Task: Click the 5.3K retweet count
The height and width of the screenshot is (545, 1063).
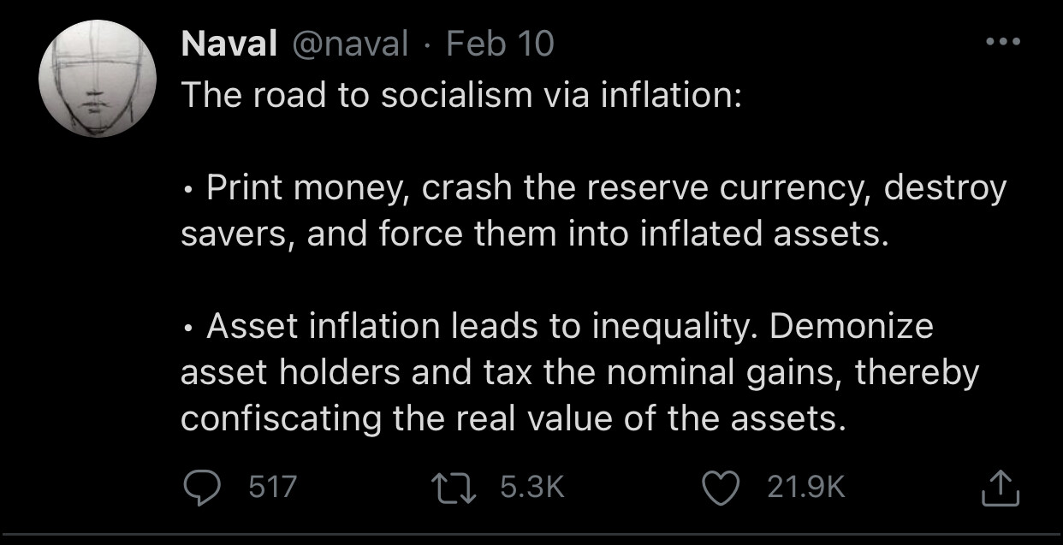Action: pyautogui.click(x=531, y=488)
